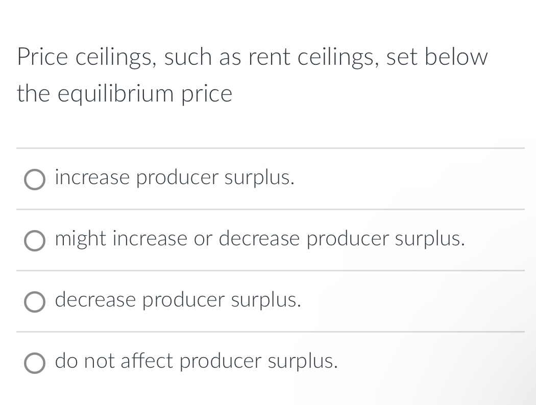Image resolution: width=536 pixels, height=405 pixels.
Task: Click 'do not affect producer surplus' text
Action: [x=196, y=361]
